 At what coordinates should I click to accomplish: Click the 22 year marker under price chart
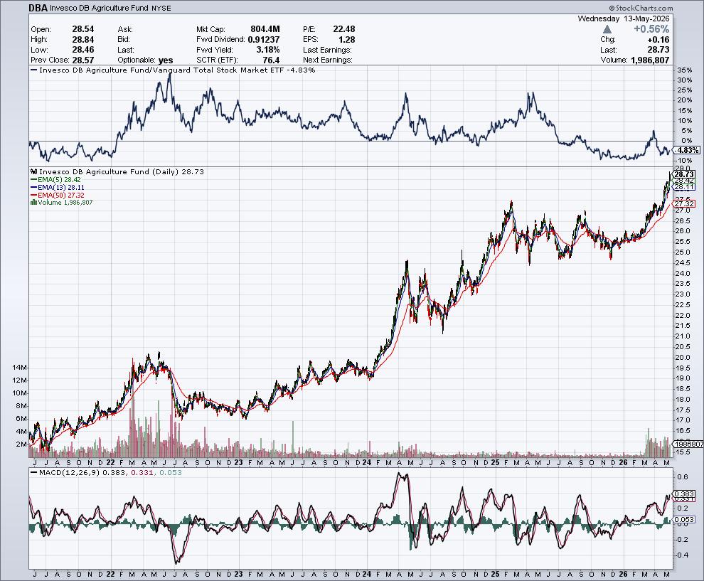click(110, 462)
